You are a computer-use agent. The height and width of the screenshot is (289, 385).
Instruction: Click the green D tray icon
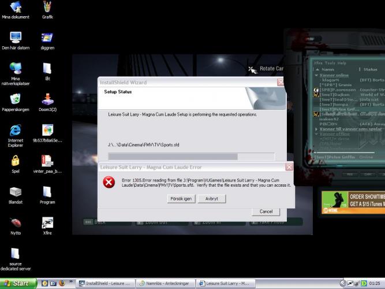pyautogui.click(x=364, y=283)
